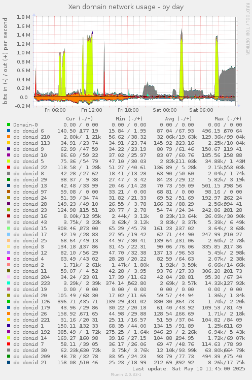Click the y-axis label bits in/out per second
The image size is (252, 380).
[x=5, y=61]
